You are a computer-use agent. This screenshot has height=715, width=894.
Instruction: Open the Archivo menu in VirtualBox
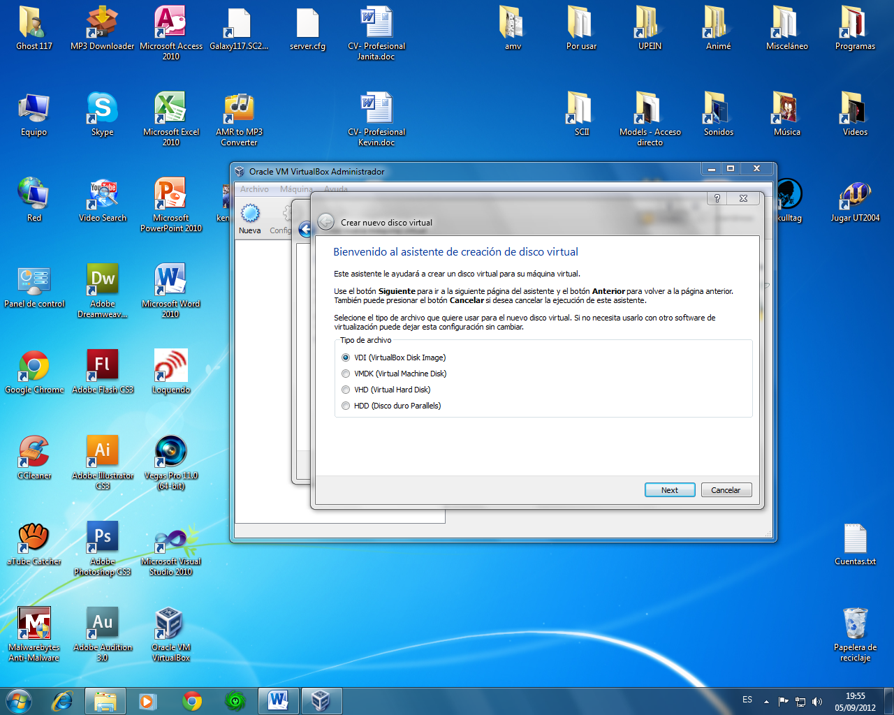tap(254, 189)
